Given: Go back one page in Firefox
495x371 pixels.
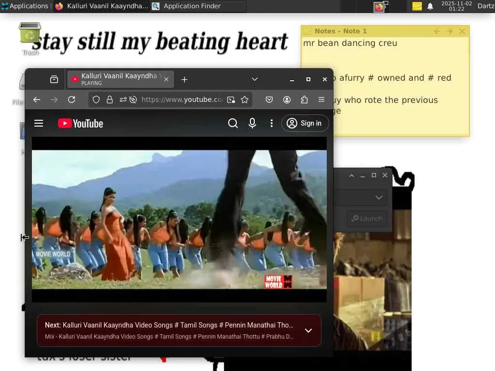Looking at the screenshot, I should (37, 100).
